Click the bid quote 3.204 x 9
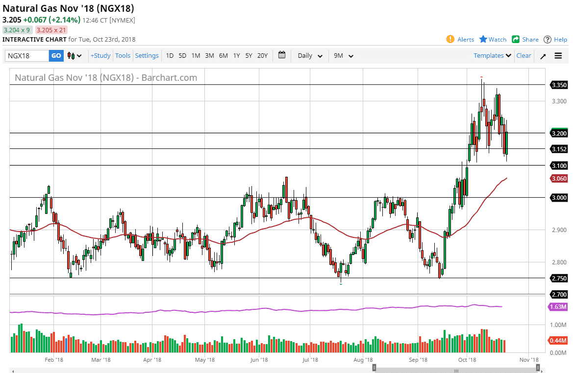This screenshot has height=373, width=574. (17, 30)
